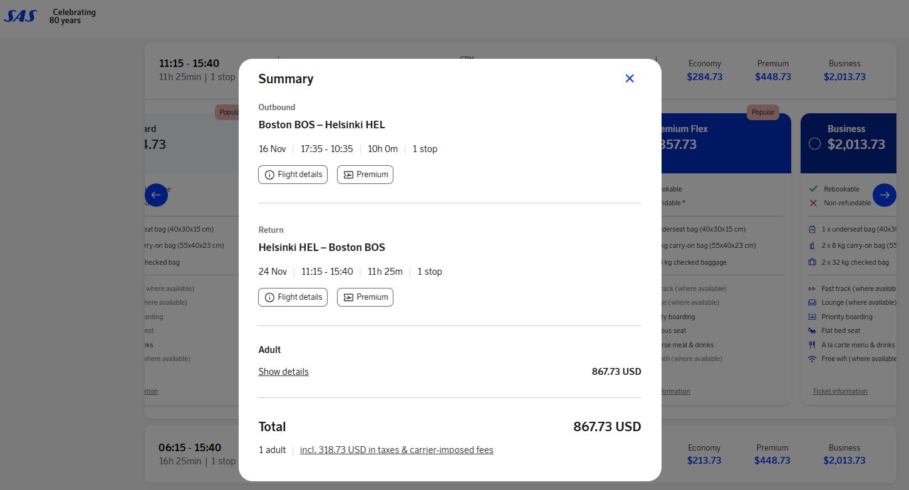Close the Summary dialog
Image resolution: width=909 pixels, height=490 pixels.
coord(630,78)
